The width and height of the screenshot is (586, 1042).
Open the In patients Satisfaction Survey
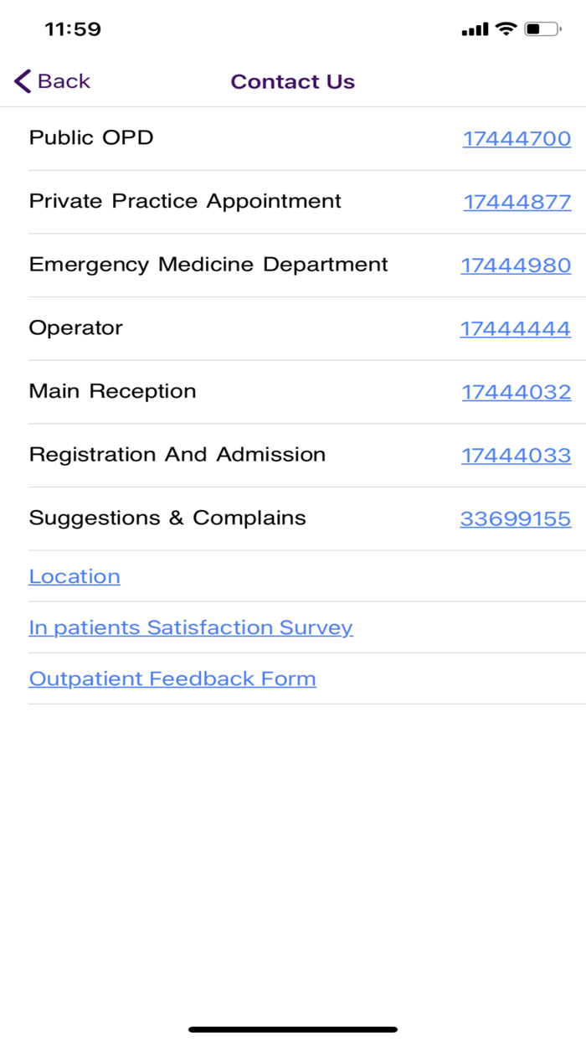point(190,627)
